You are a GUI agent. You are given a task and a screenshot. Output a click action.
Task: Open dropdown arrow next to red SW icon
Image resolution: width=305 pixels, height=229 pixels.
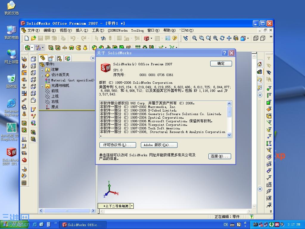tap(151, 38)
